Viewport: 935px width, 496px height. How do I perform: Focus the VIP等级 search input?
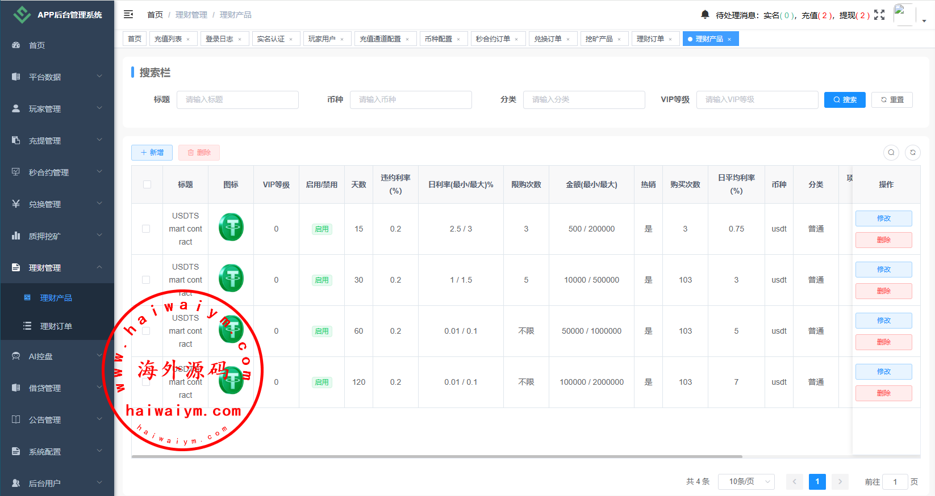[757, 100]
